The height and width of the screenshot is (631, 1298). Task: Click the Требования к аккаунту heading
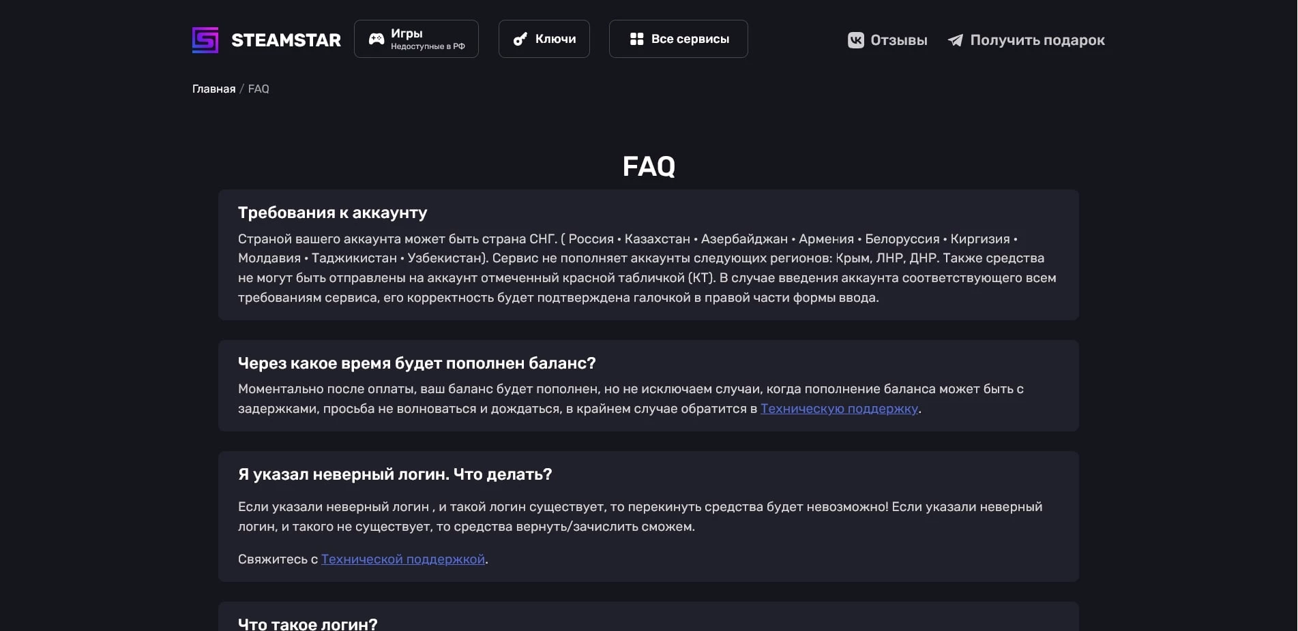(x=332, y=213)
